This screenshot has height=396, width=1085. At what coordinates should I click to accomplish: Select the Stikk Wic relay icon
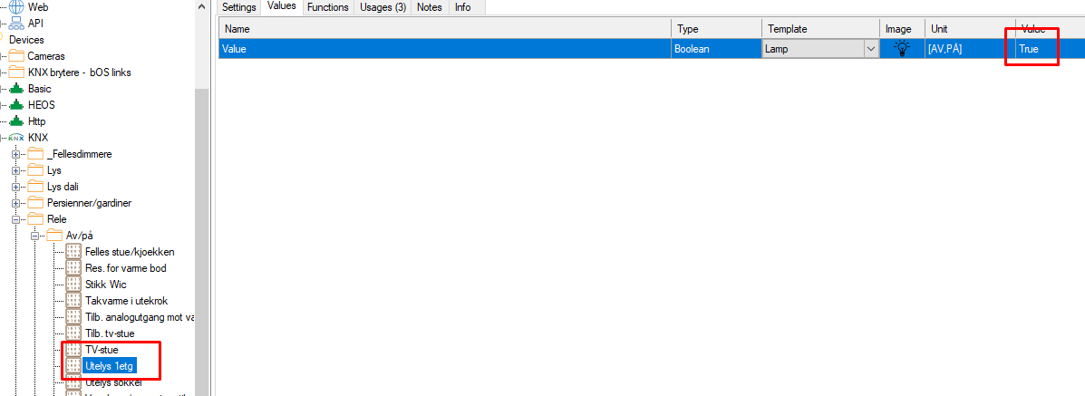pyautogui.click(x=74, y=285)
